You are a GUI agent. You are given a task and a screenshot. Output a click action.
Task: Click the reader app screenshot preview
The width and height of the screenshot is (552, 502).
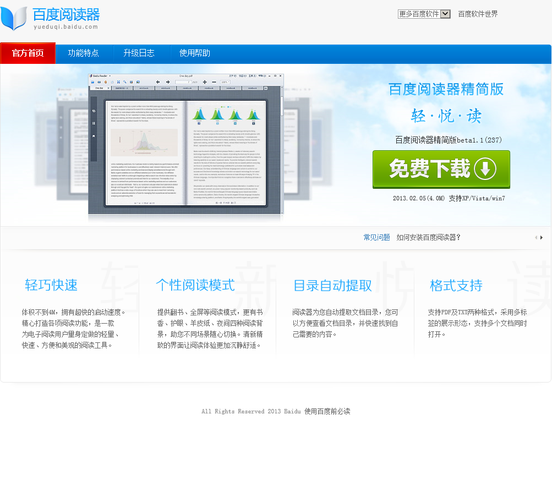click(186, 144)
